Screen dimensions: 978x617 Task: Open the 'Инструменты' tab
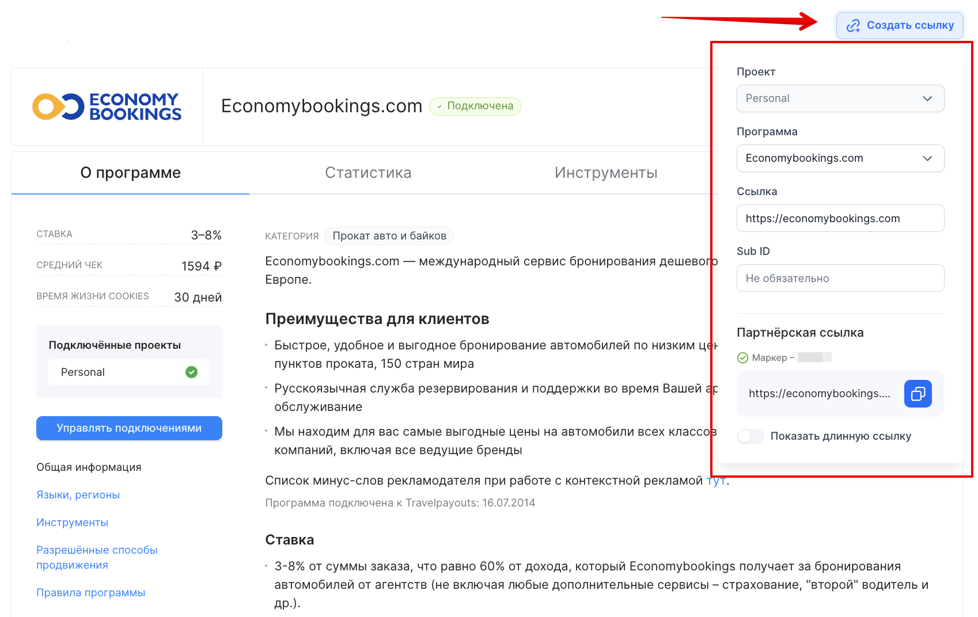point(606,173)
